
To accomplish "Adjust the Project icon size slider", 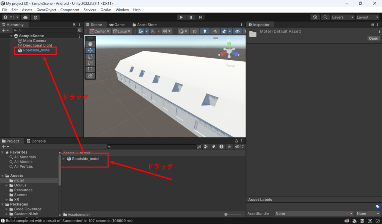I will pyautogui.click(x=233, y=214).
